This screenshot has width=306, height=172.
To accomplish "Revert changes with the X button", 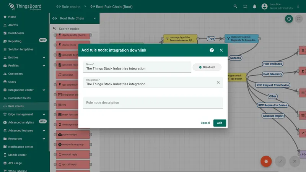I will 295,161.
